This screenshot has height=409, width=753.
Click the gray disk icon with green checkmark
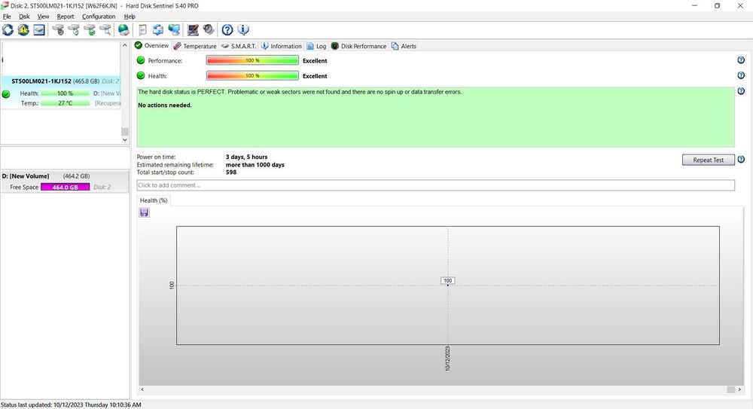coord(90,30)
